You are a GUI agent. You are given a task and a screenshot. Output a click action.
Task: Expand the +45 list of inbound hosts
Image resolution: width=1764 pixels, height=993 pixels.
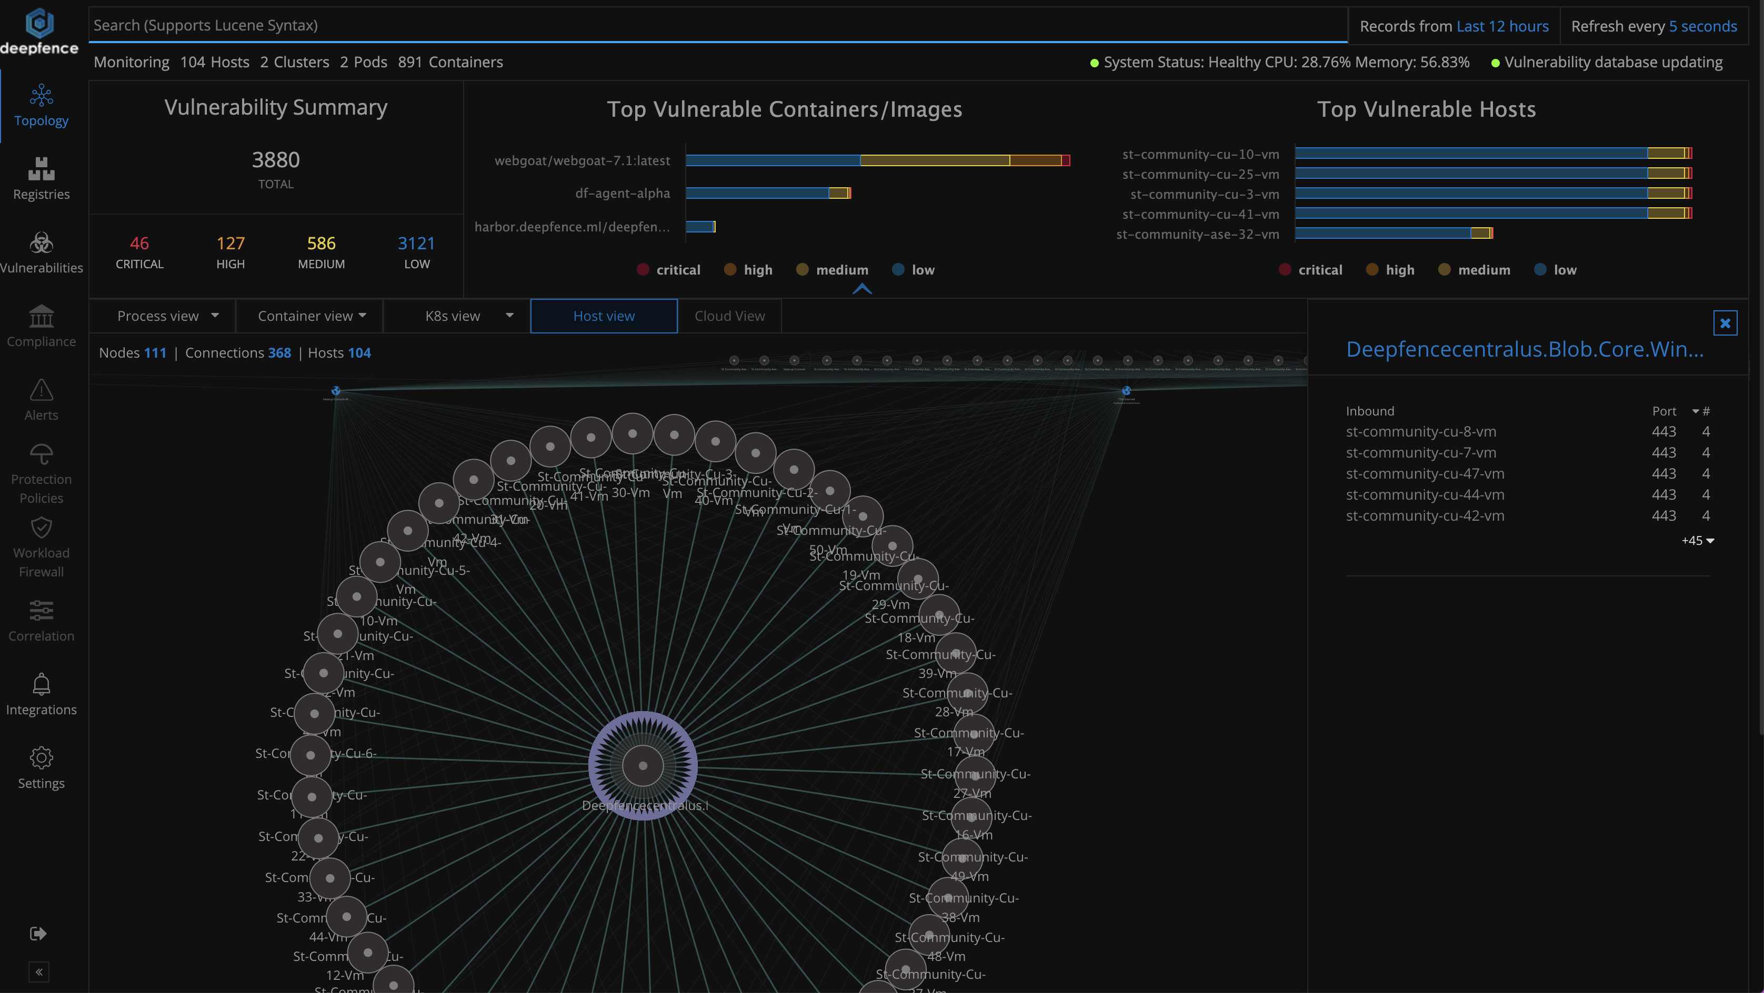(1697, 540)
